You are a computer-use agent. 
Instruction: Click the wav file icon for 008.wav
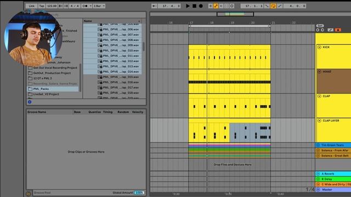[x=100, y=40]
